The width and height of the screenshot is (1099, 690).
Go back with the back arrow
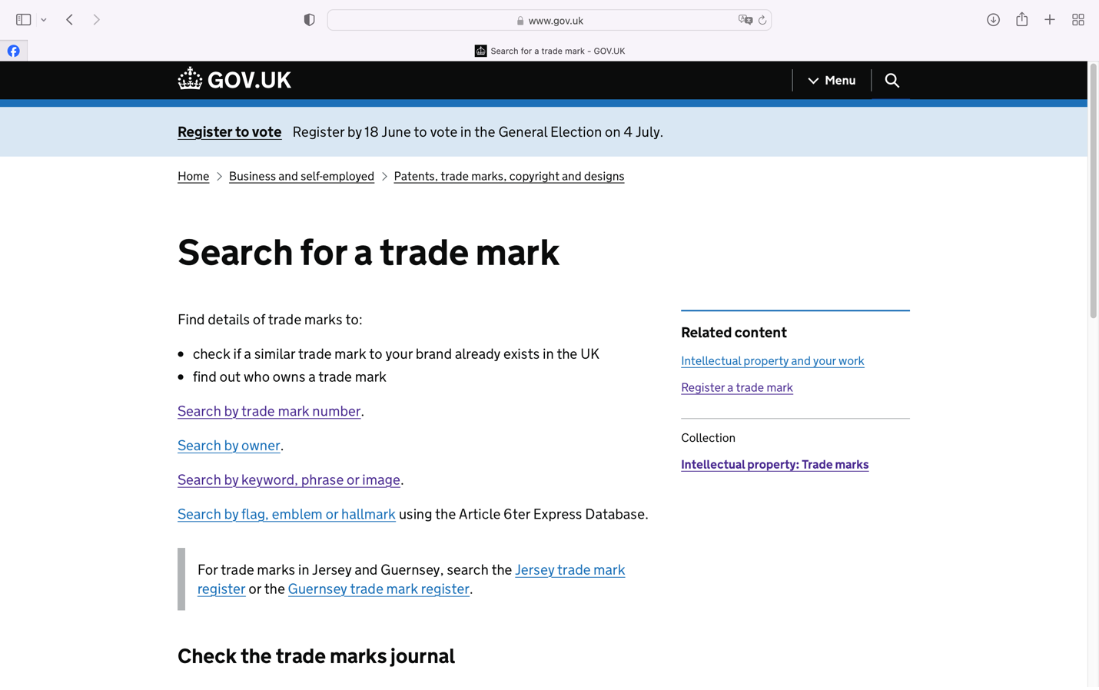click(70, 20)
